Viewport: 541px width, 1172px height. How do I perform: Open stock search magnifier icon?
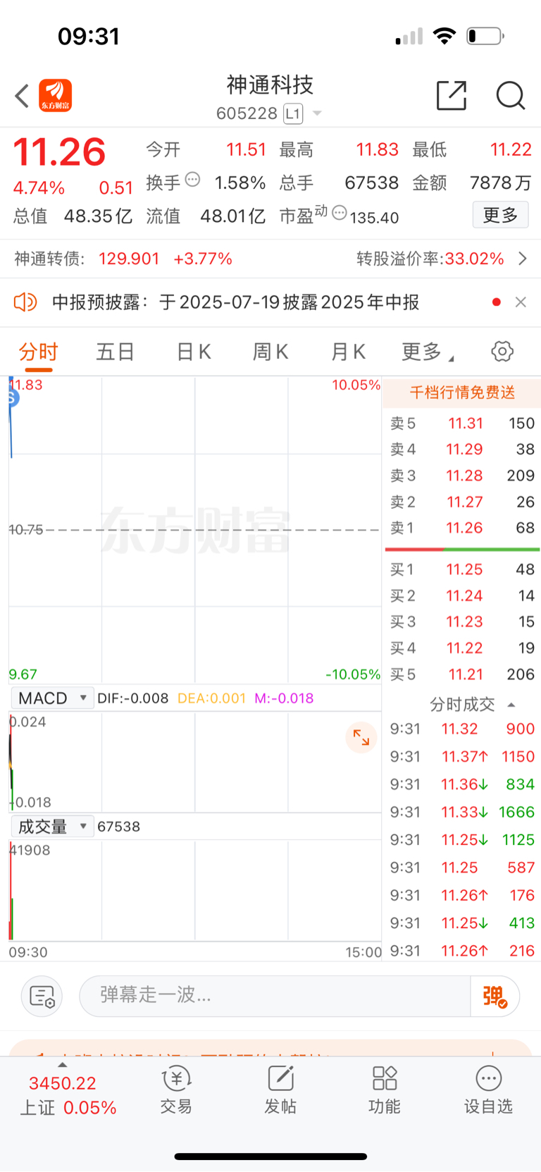(511, 95)
